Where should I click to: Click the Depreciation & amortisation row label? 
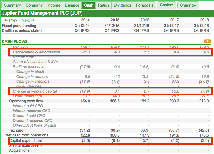36,52
